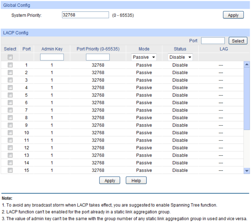Screen dimensions: 251x222
Task: Select the checkbox for port 5
Action: coord(10,95)
